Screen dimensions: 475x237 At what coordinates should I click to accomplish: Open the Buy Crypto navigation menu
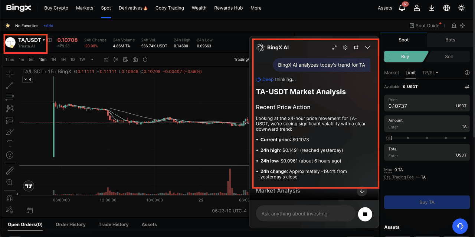pyautogui.click(x=56, y=8)
